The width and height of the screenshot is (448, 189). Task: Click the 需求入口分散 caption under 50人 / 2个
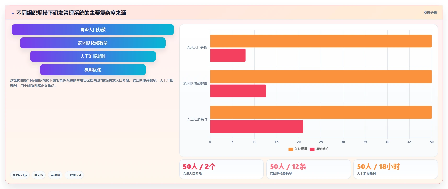click(192, 174)
